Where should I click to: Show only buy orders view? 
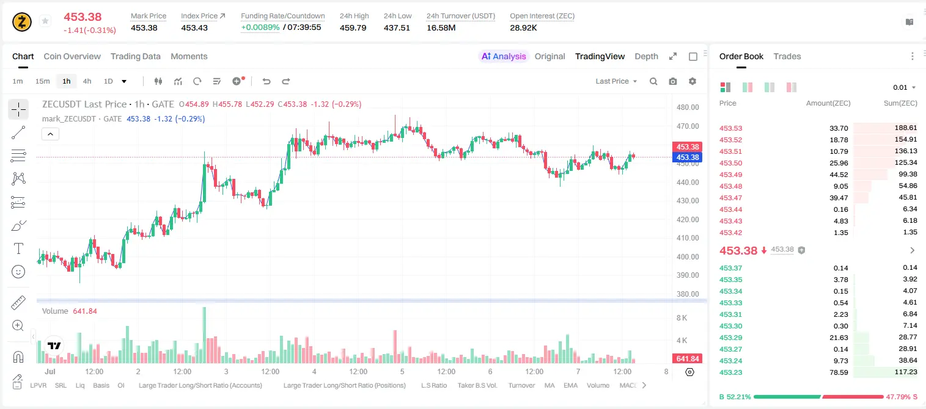pyautogui.click(x=770, y=87)
